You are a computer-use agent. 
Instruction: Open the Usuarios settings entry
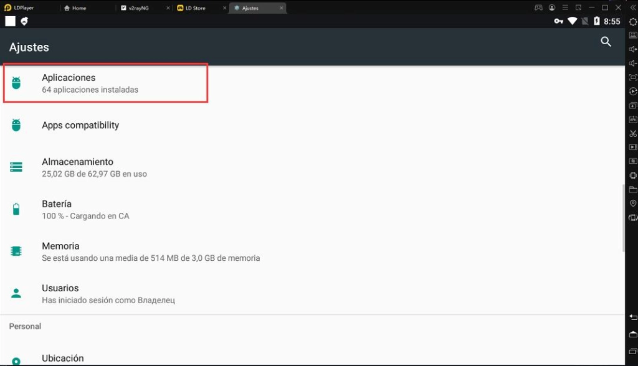tap(313, 294)
